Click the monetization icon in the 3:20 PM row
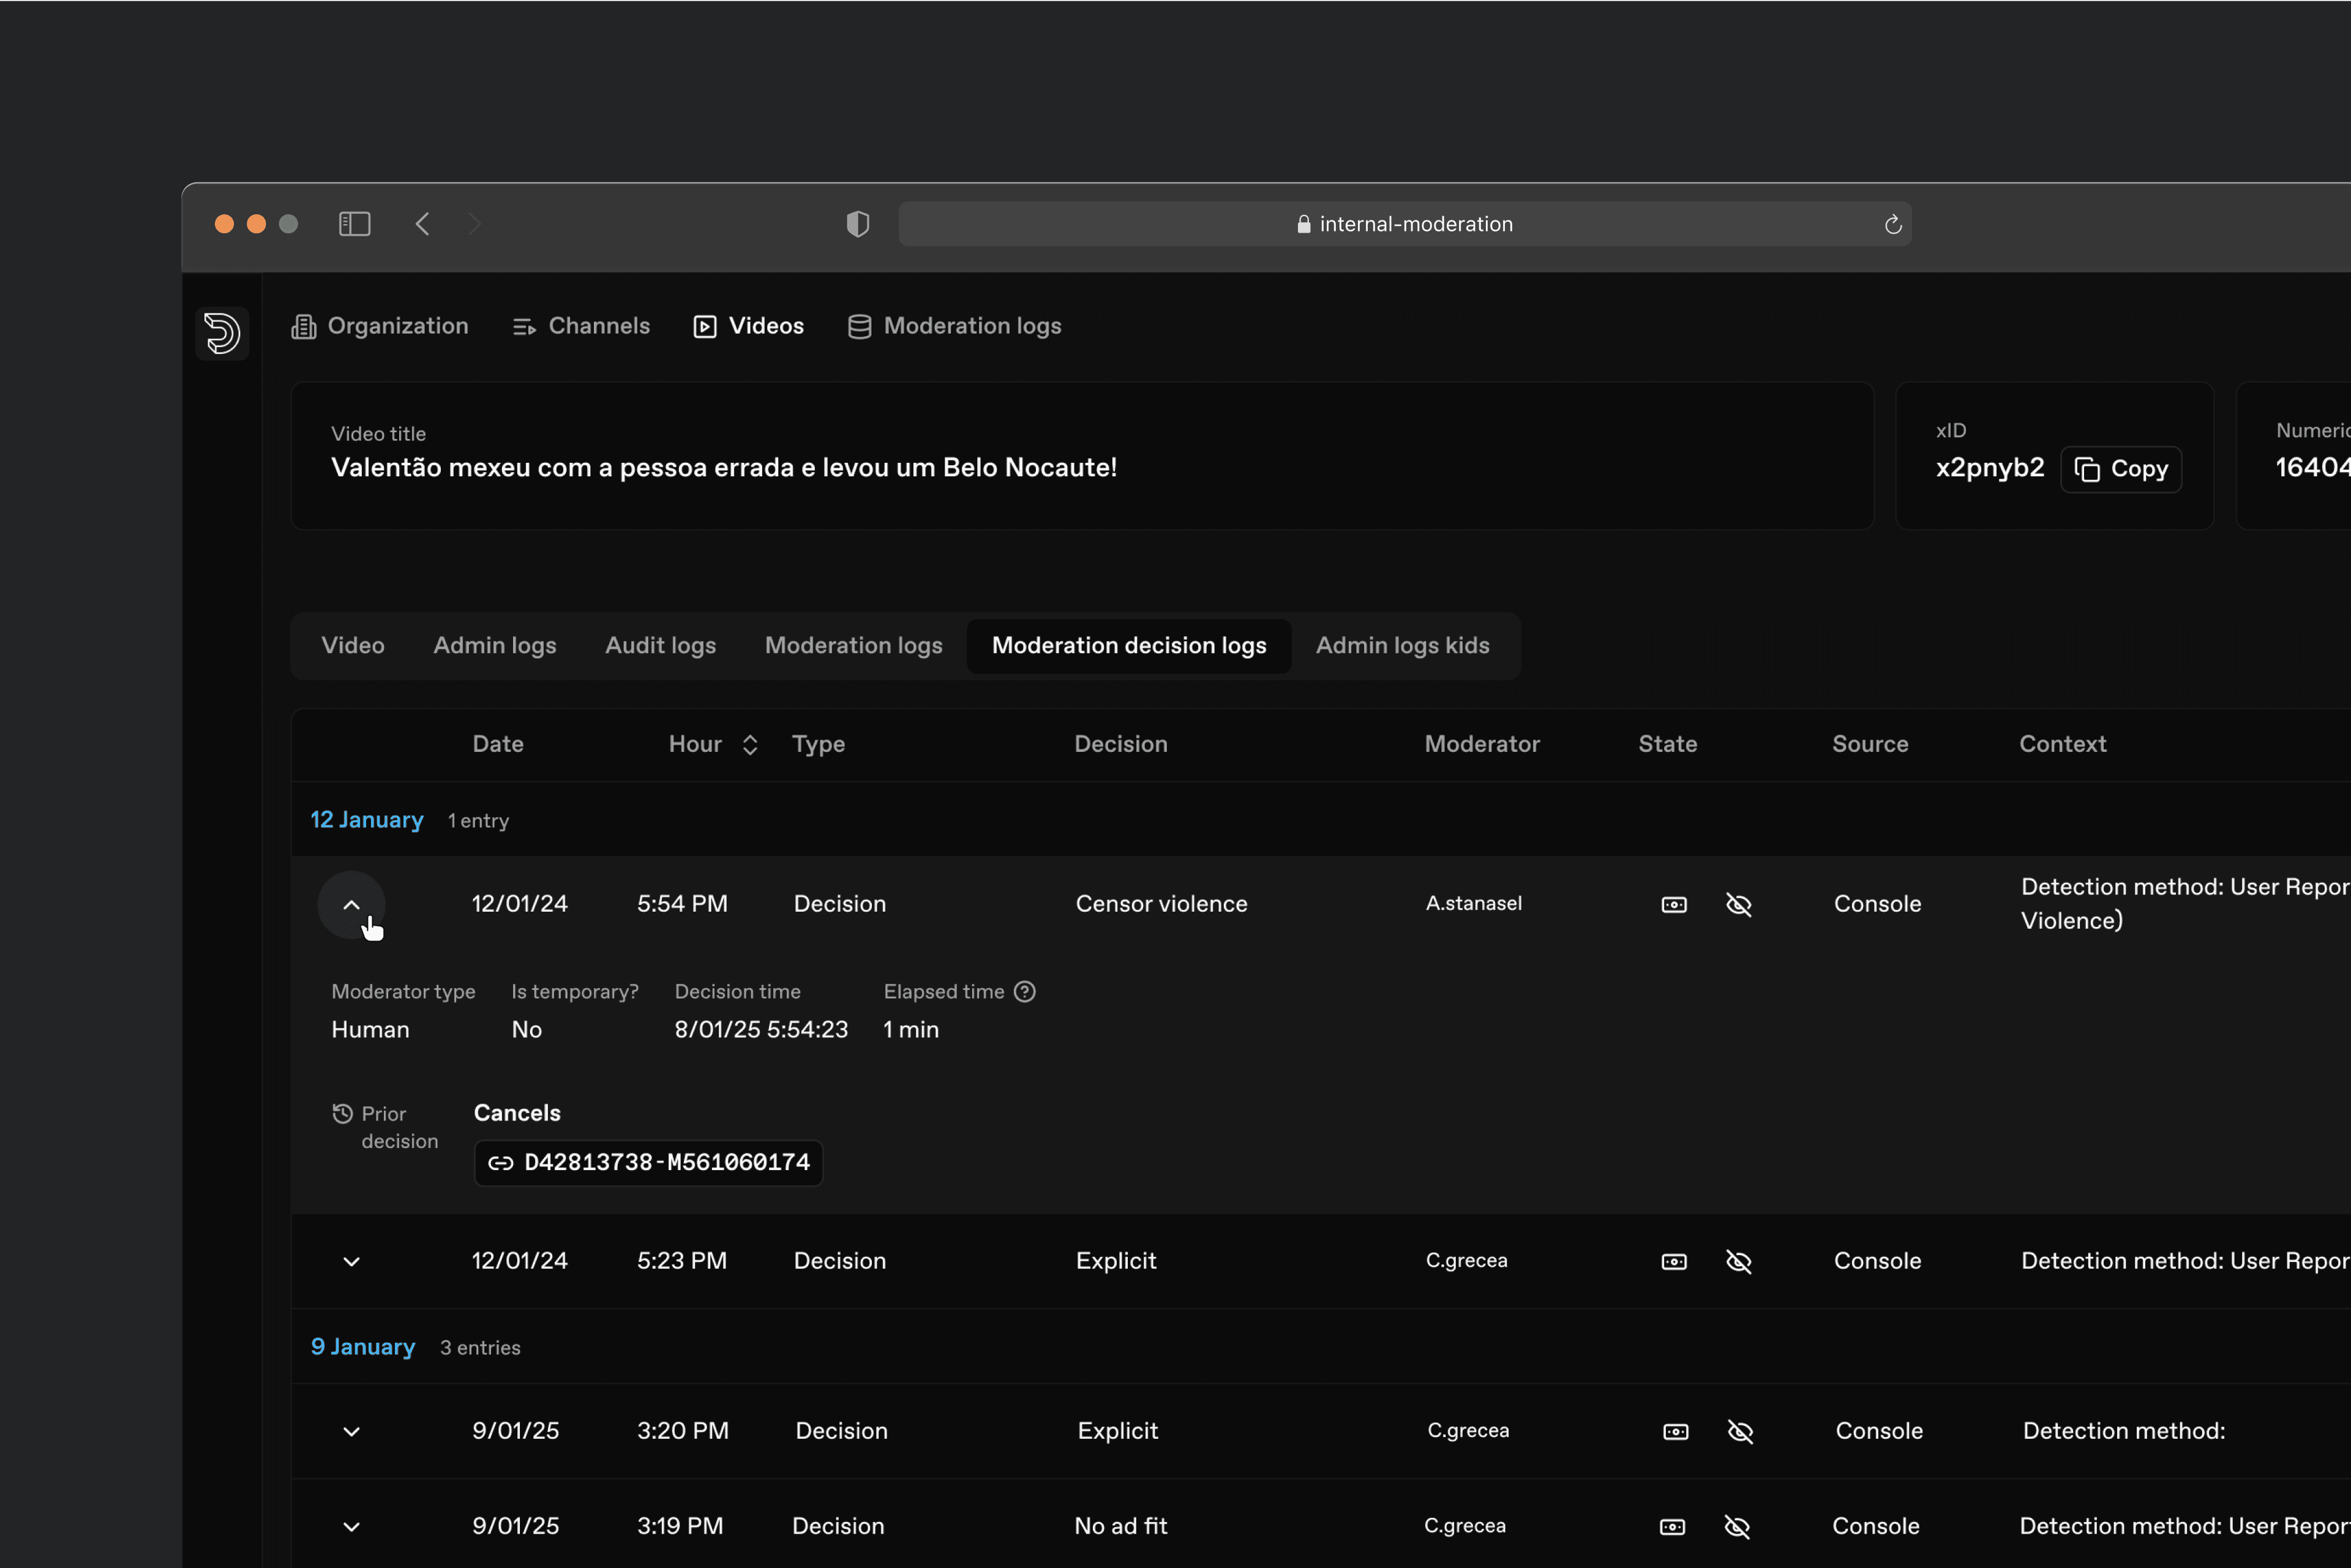This screenshot has width=2351, height=1568. point(1676,1432)
